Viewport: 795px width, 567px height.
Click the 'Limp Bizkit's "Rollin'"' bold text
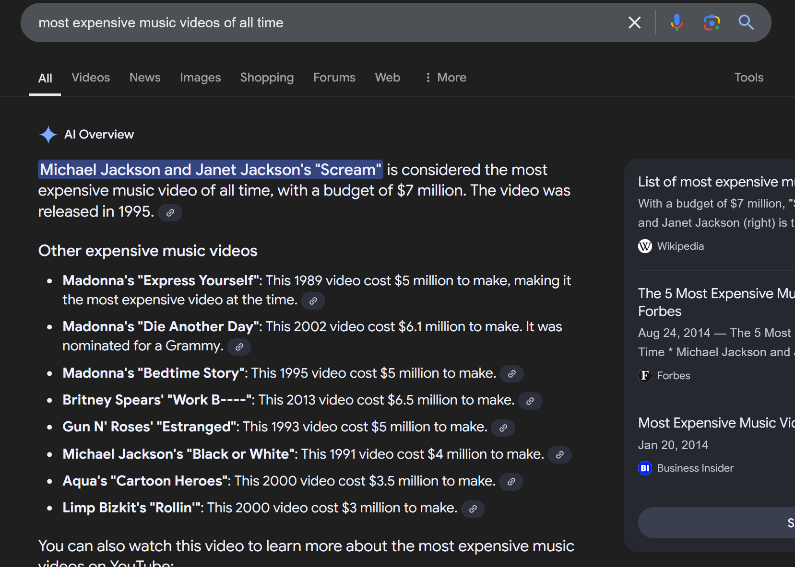click(x=131, y=508)
